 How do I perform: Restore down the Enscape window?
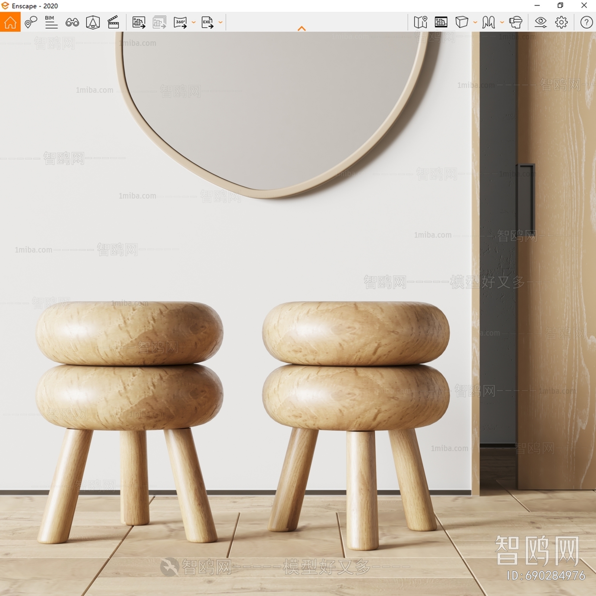click(x=560, y=6)
